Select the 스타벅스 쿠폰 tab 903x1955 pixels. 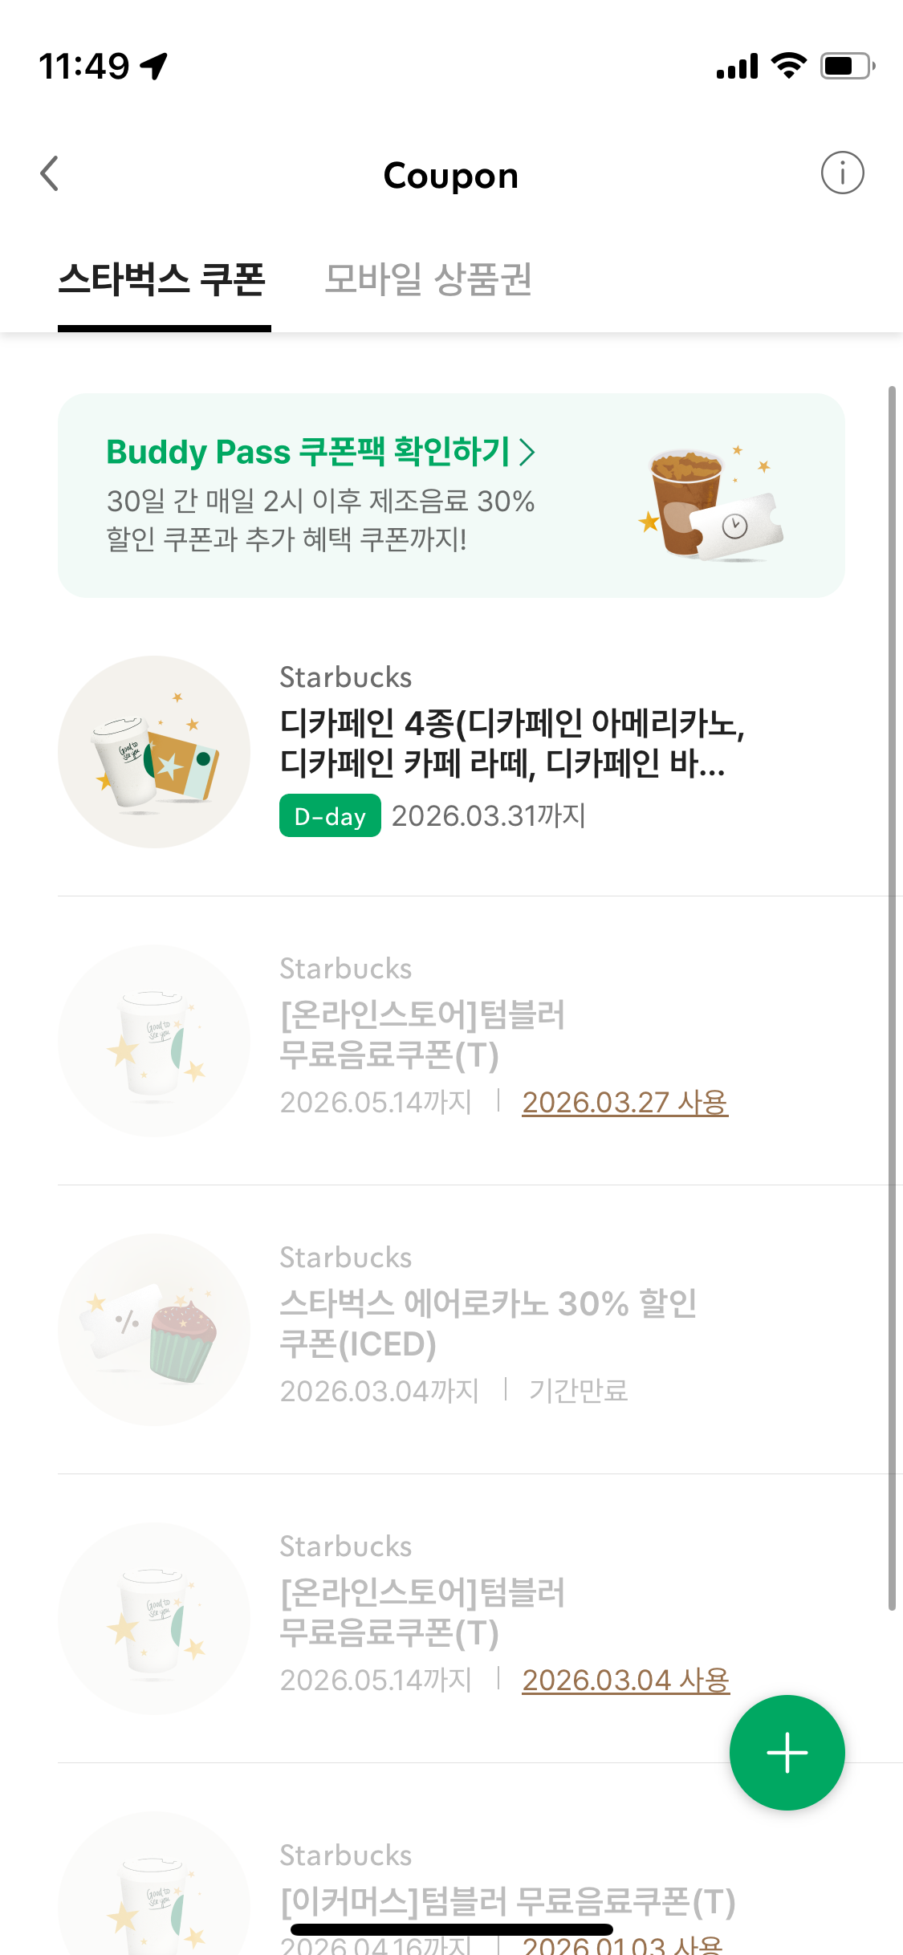coord(162,279)
